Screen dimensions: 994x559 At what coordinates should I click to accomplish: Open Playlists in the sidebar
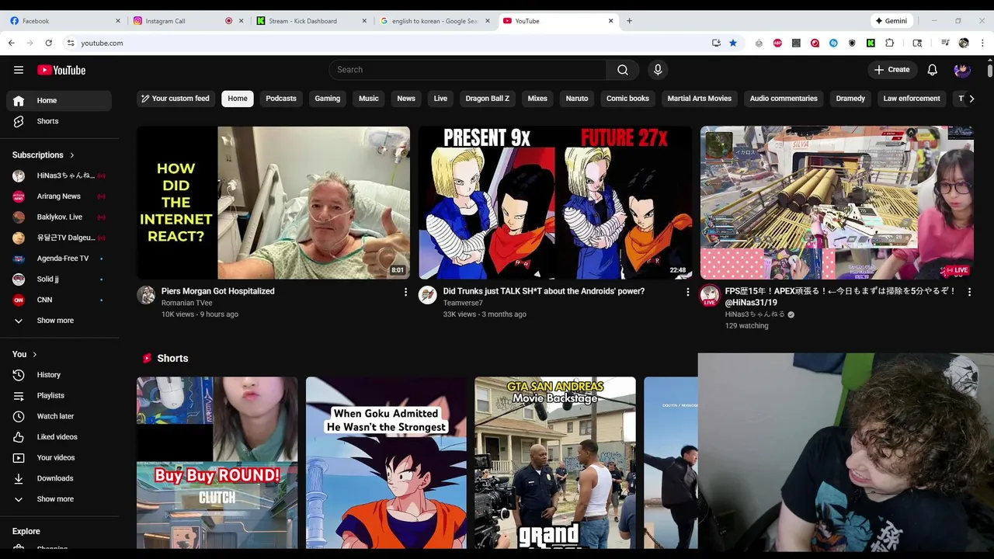[59, 395]
